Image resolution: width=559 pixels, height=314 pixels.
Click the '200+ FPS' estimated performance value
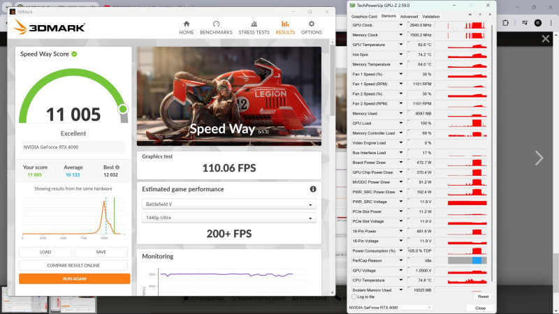229,234
